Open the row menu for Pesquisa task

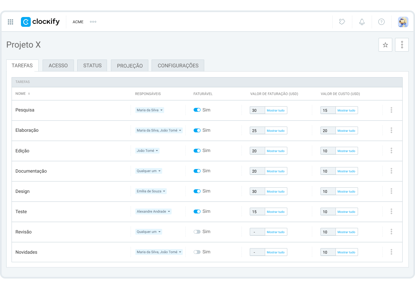tap(391, 110)
